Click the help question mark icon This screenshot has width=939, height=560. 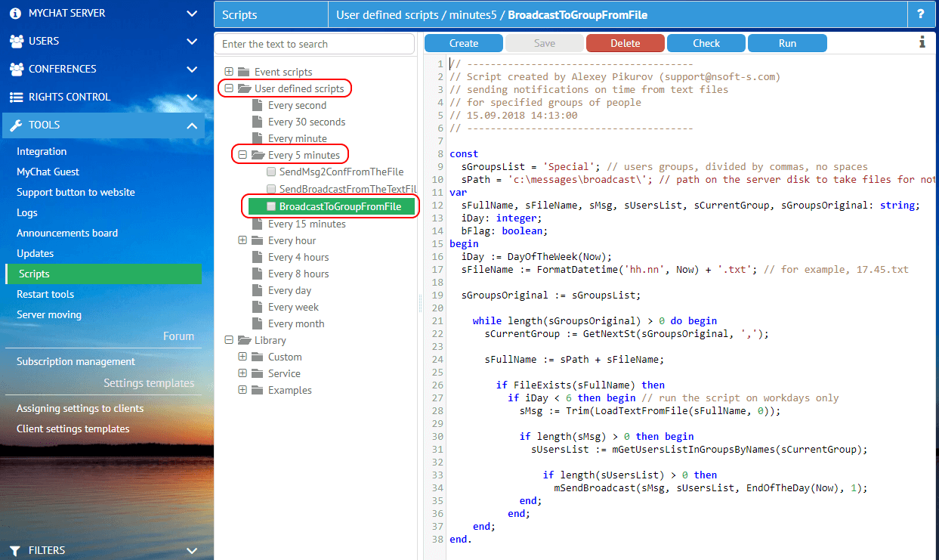point(920,14)
